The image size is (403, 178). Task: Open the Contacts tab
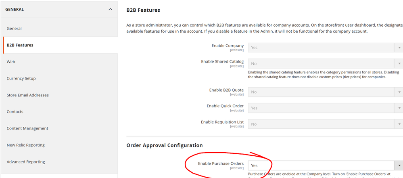coord(15,112)
